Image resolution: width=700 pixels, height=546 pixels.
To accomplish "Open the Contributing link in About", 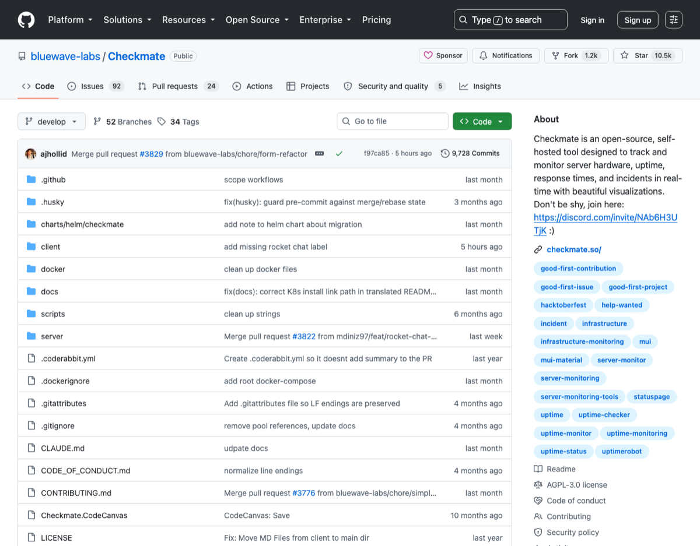I will [x=562, y=516].
